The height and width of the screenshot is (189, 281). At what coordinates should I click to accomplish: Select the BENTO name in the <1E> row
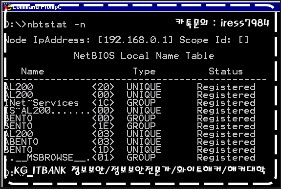point(18,126)
